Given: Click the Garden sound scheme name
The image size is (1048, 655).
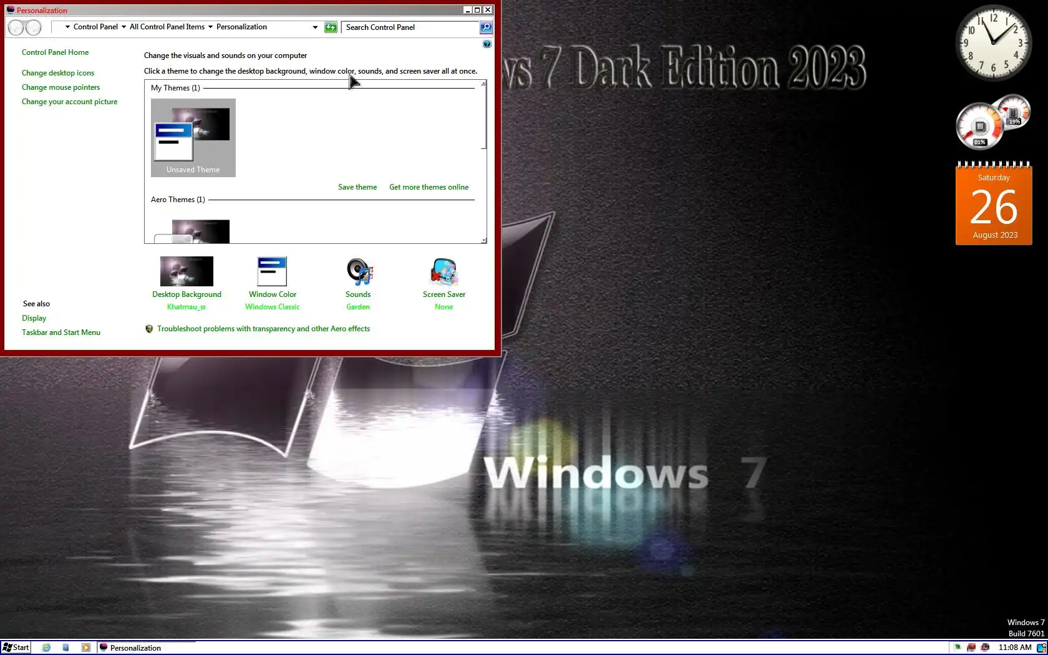Looking at the screenshot, I should click(x=358, y=307).
